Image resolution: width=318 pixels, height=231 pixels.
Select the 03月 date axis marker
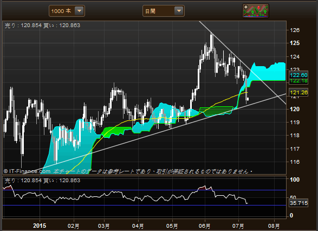[104, 226]
